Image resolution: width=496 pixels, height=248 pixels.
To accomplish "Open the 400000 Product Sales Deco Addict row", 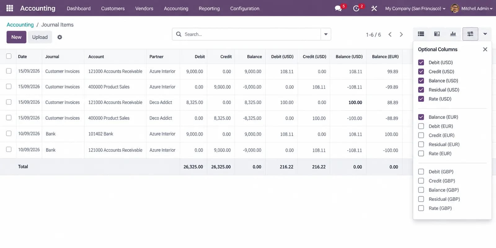I will (x=206, y=118).
